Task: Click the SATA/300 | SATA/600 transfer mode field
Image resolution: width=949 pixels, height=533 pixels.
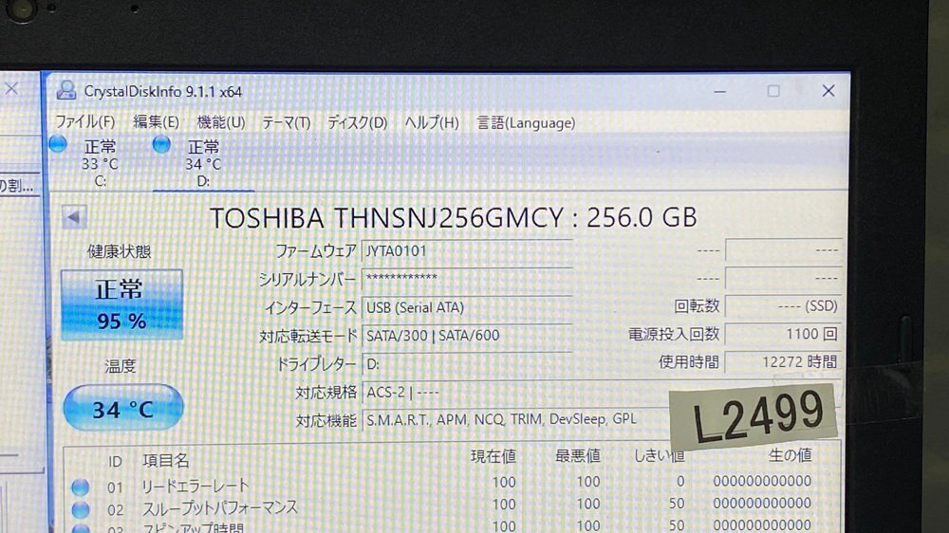Action: (467, 335)
